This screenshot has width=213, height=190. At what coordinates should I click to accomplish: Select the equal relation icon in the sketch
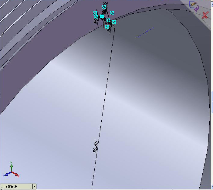coord(102,16)
